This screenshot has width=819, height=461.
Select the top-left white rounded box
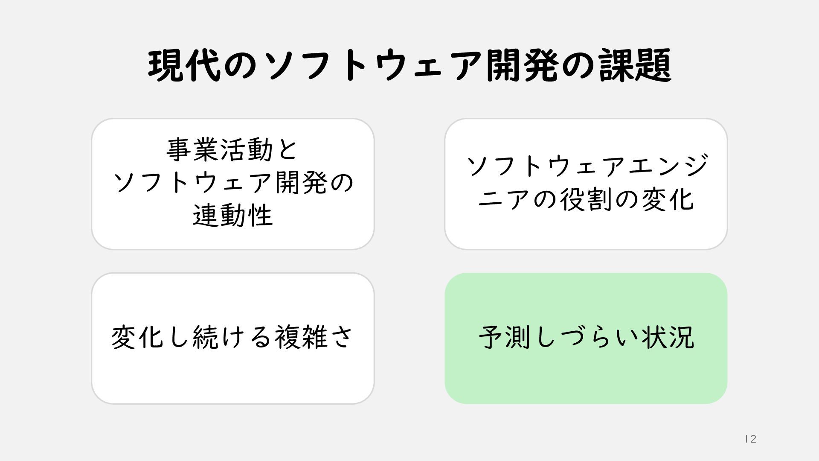(x=232, y=184)
